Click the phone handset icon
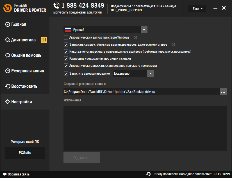This screenshot has width=232, height=178. tap(56, 6)
